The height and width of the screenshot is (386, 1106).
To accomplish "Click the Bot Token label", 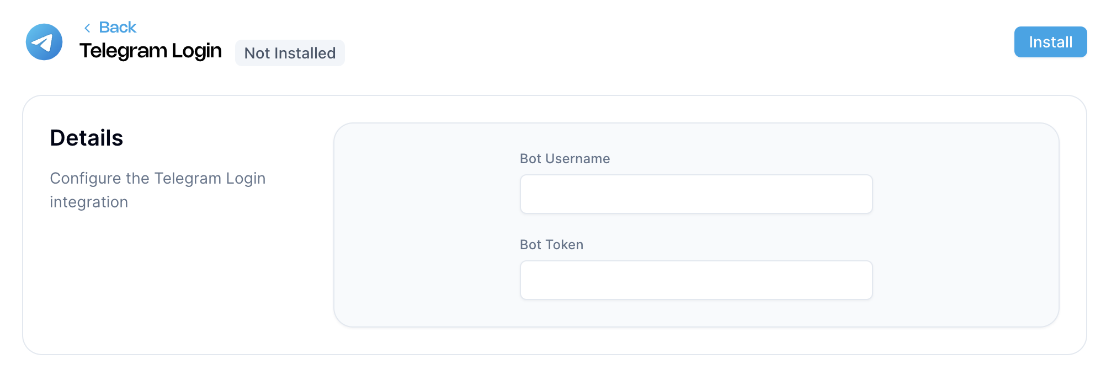I will (x=551, y=244).
